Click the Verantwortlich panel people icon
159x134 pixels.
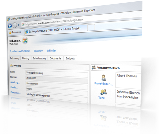coord(94,67)
